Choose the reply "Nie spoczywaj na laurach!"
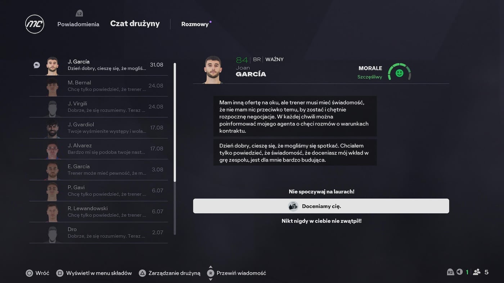 [x=321, y=191]
